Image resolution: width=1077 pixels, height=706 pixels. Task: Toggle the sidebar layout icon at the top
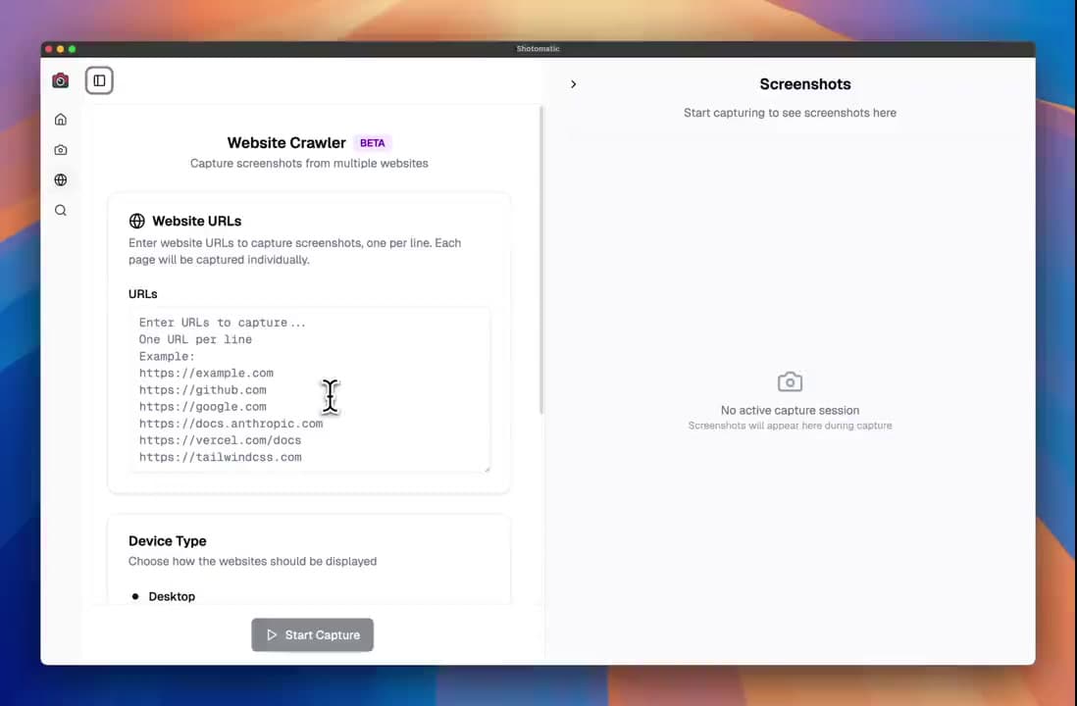coord(99,80)
